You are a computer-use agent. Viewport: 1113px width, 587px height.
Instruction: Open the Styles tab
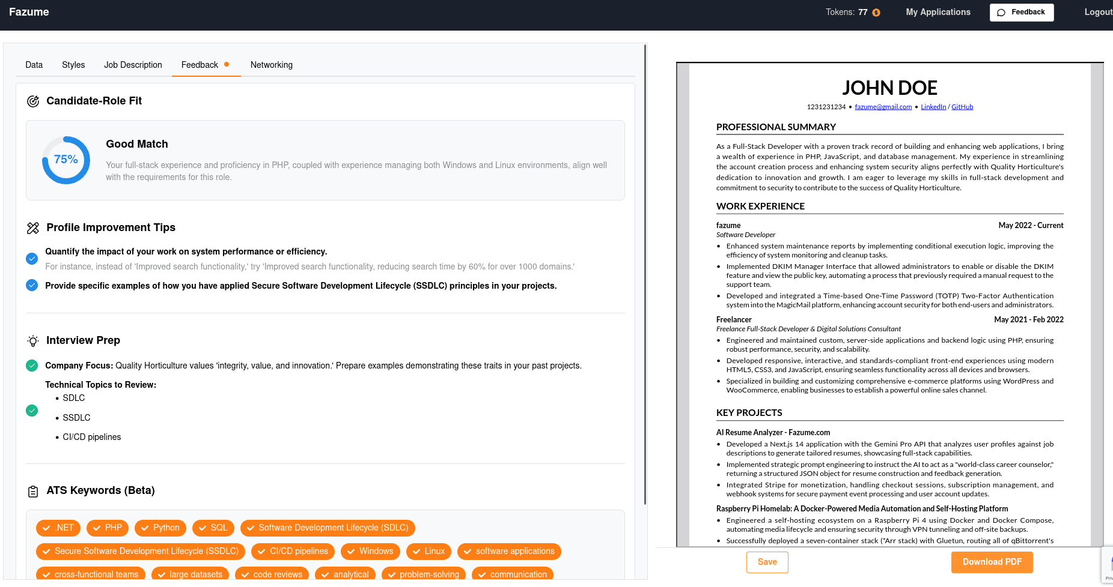[x=73, y=65]
